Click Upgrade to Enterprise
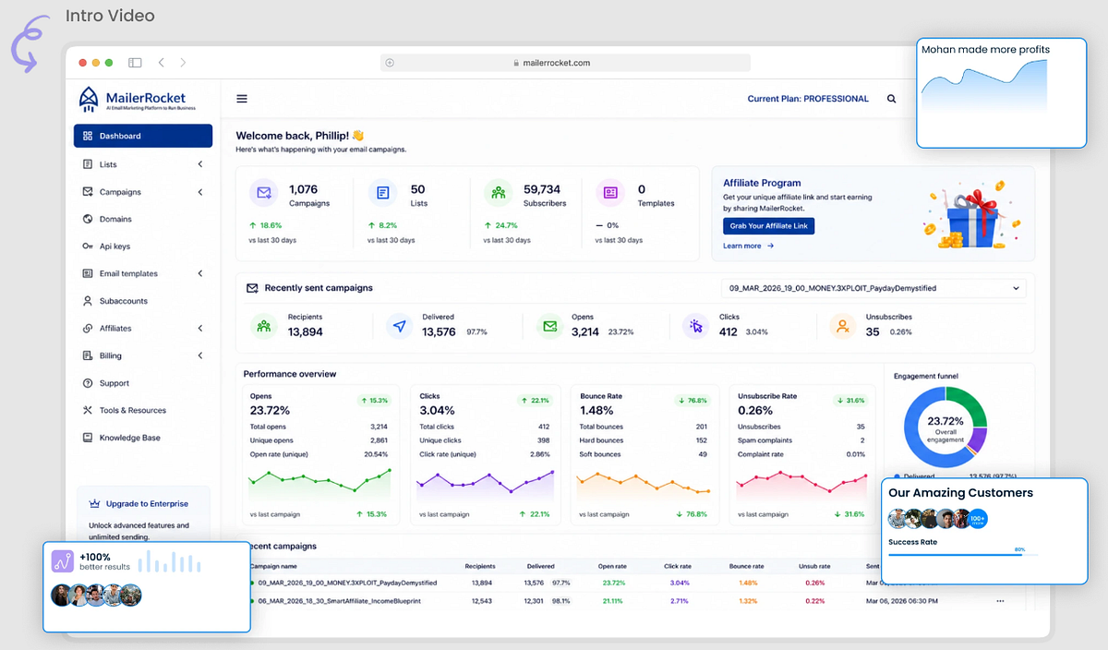This screenshot has height=650, width=1108. (147, 504)
